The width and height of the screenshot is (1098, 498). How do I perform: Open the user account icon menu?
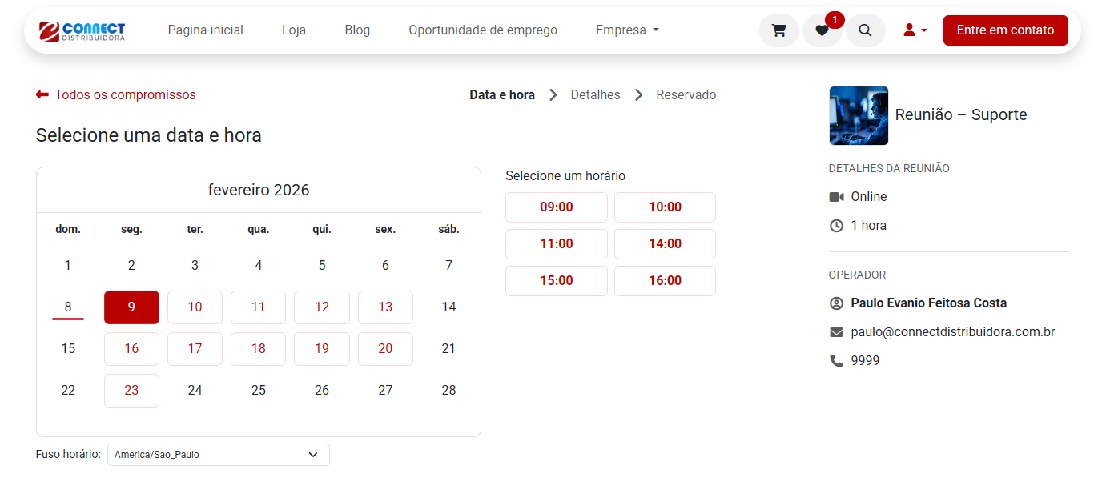pos(915,30)
